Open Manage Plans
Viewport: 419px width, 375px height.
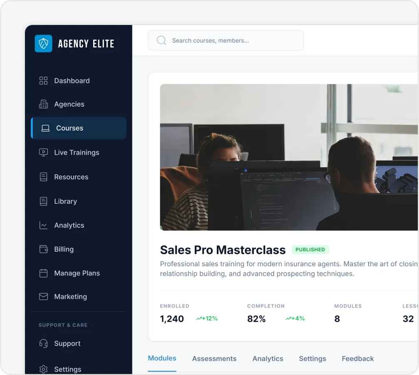coord(79,273)
